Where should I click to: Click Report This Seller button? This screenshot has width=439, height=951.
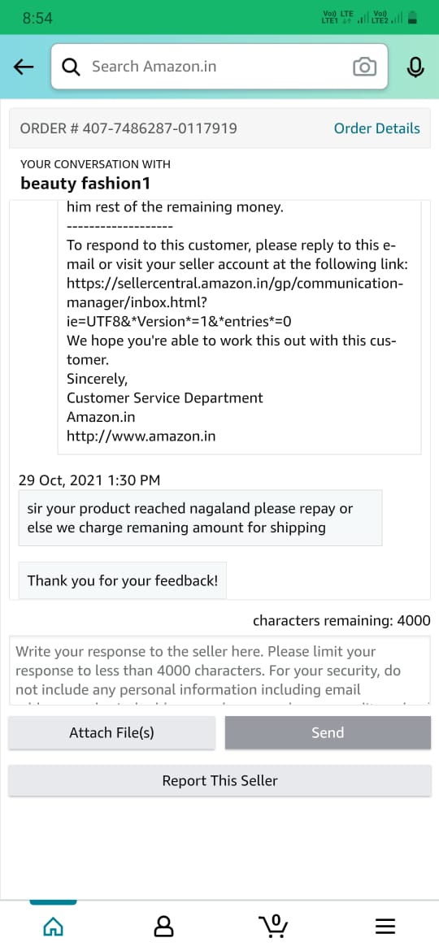219,780
